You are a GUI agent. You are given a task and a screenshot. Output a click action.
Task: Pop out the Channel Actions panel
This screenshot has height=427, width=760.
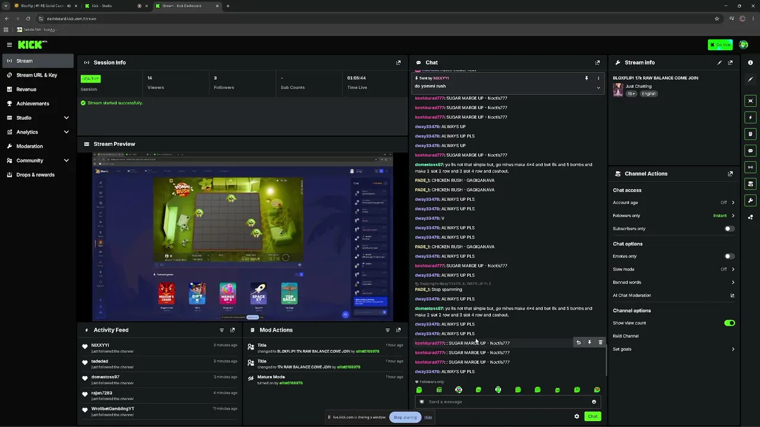(730, 174)
